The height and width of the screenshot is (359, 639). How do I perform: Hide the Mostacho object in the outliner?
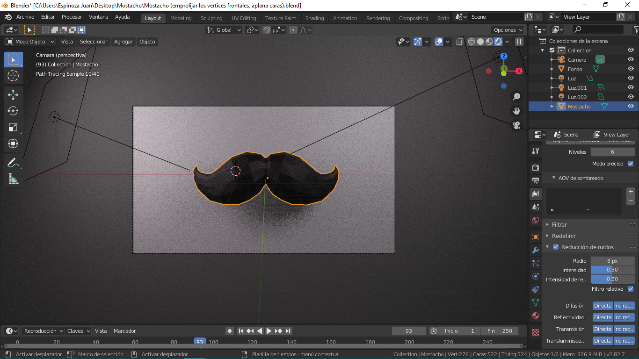coord(631,107)
